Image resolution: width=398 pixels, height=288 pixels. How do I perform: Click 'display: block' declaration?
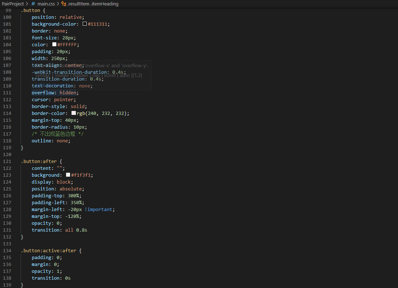click(x=52, y=182)
